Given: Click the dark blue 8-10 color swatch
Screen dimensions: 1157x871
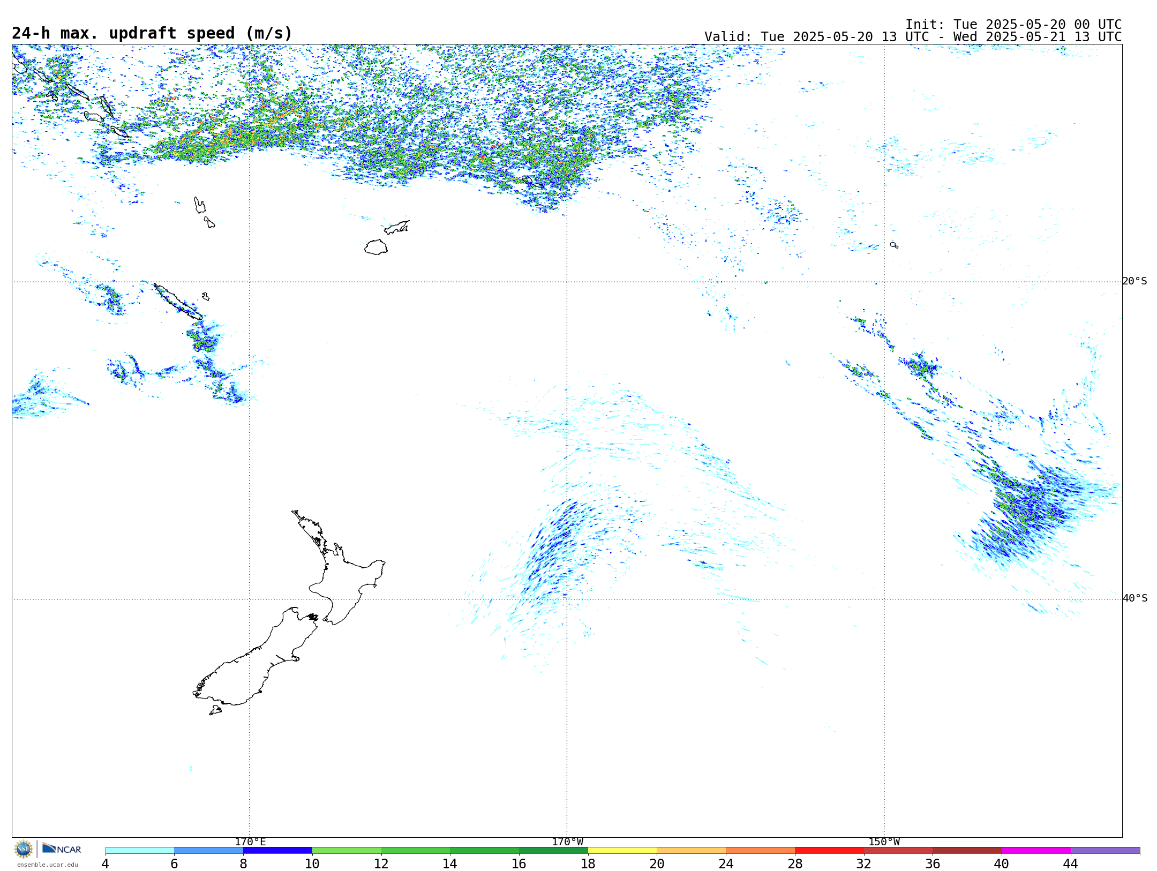Looking at the screenshot, I should (x=278, y=851).
